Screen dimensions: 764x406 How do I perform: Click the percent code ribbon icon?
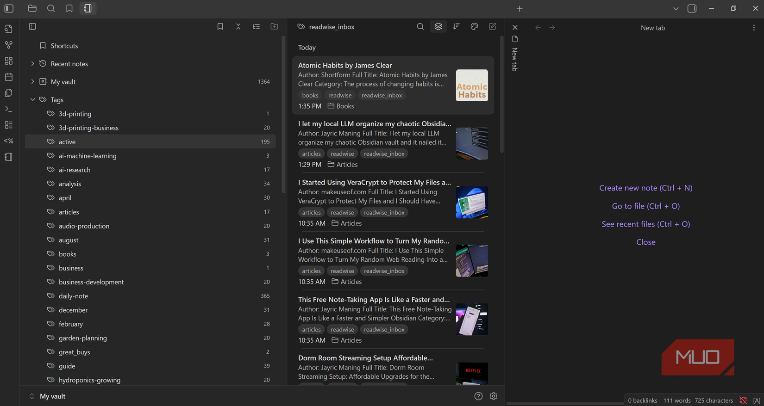[9, 141]
